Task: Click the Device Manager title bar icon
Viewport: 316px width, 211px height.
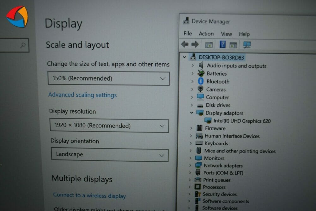Action: [x=186, y=21]
